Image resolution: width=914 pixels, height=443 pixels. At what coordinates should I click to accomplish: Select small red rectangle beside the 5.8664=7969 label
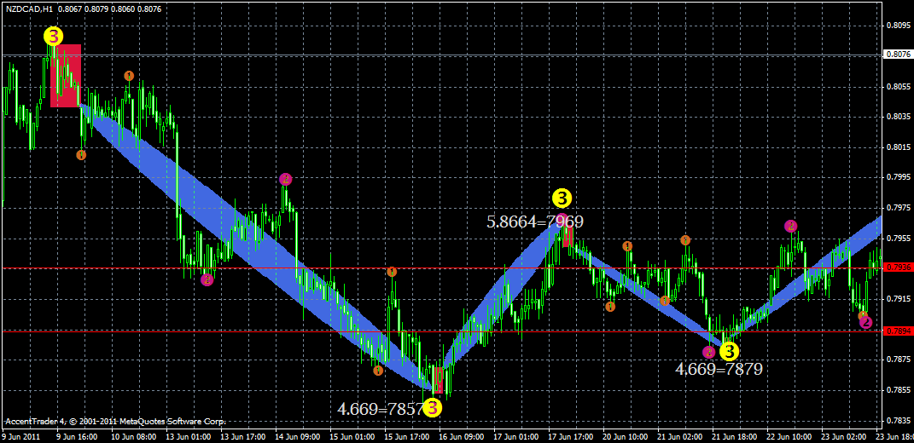(x=568, y=236)
